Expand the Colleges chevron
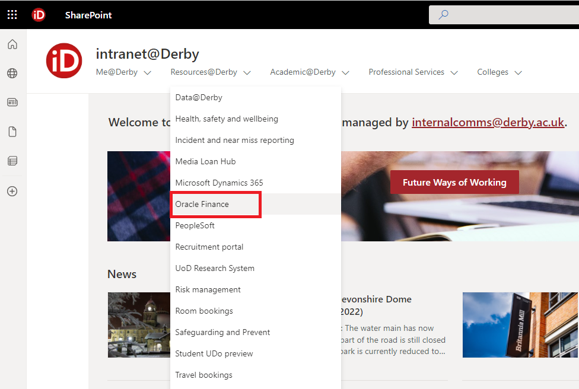579x389 pixels. 518,73
